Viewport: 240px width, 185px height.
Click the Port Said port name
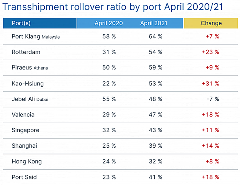coord(24,177)
